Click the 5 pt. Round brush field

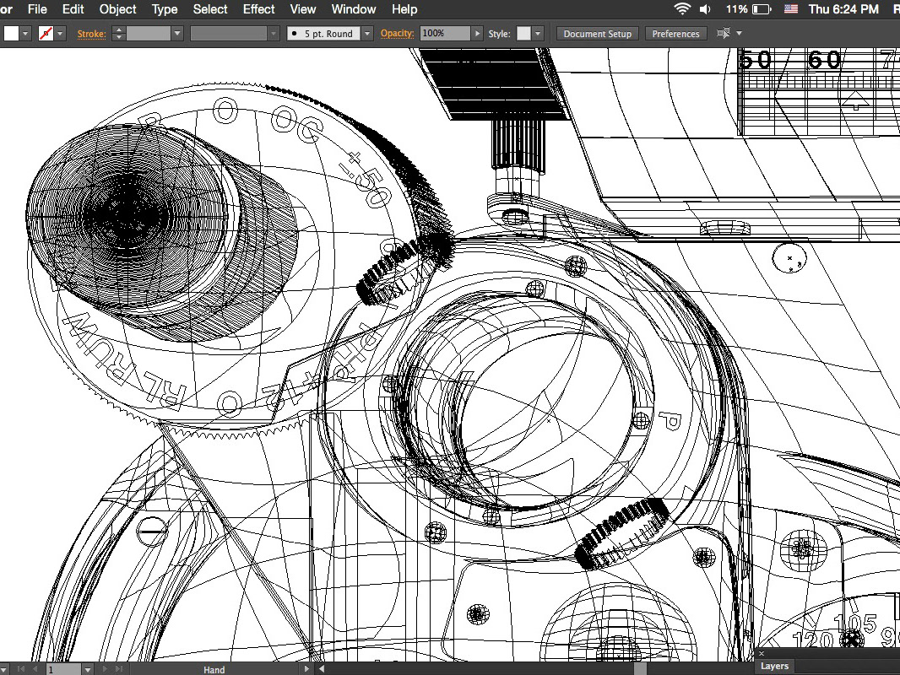(x=323, y=34)
